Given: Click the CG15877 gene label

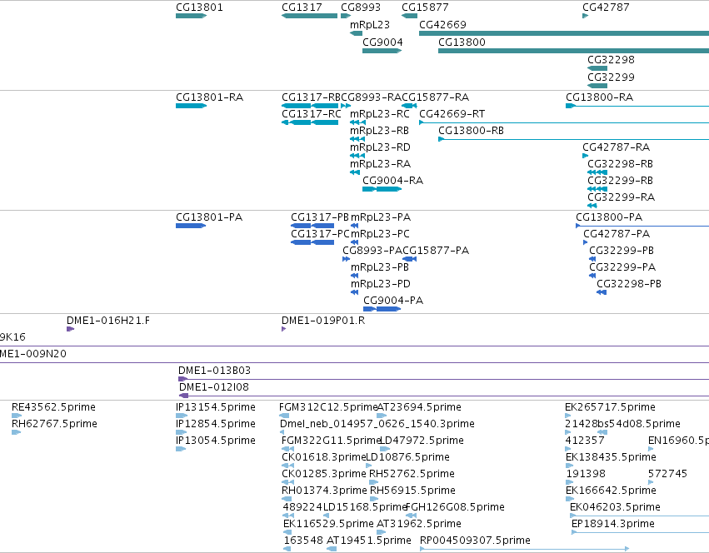Looking at the screenshot, I should (425, 7).
